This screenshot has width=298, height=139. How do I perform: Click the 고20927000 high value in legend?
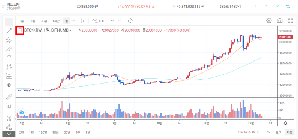(x=109, y=30)
